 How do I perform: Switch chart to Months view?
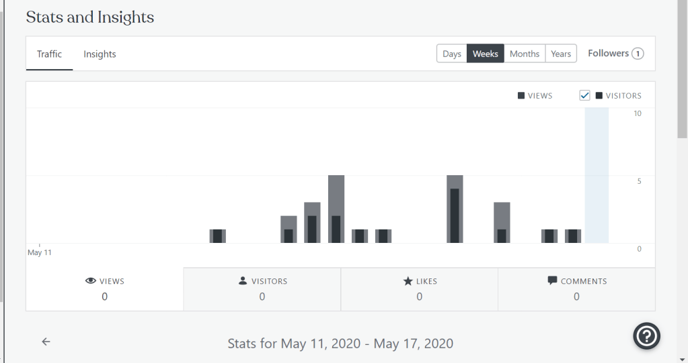click(x=525, y=54)
